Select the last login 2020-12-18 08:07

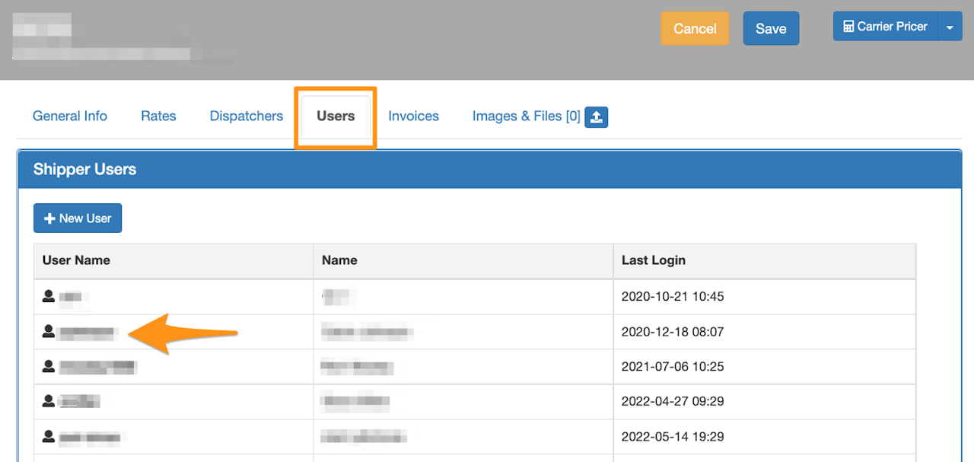tap(673, 331)
